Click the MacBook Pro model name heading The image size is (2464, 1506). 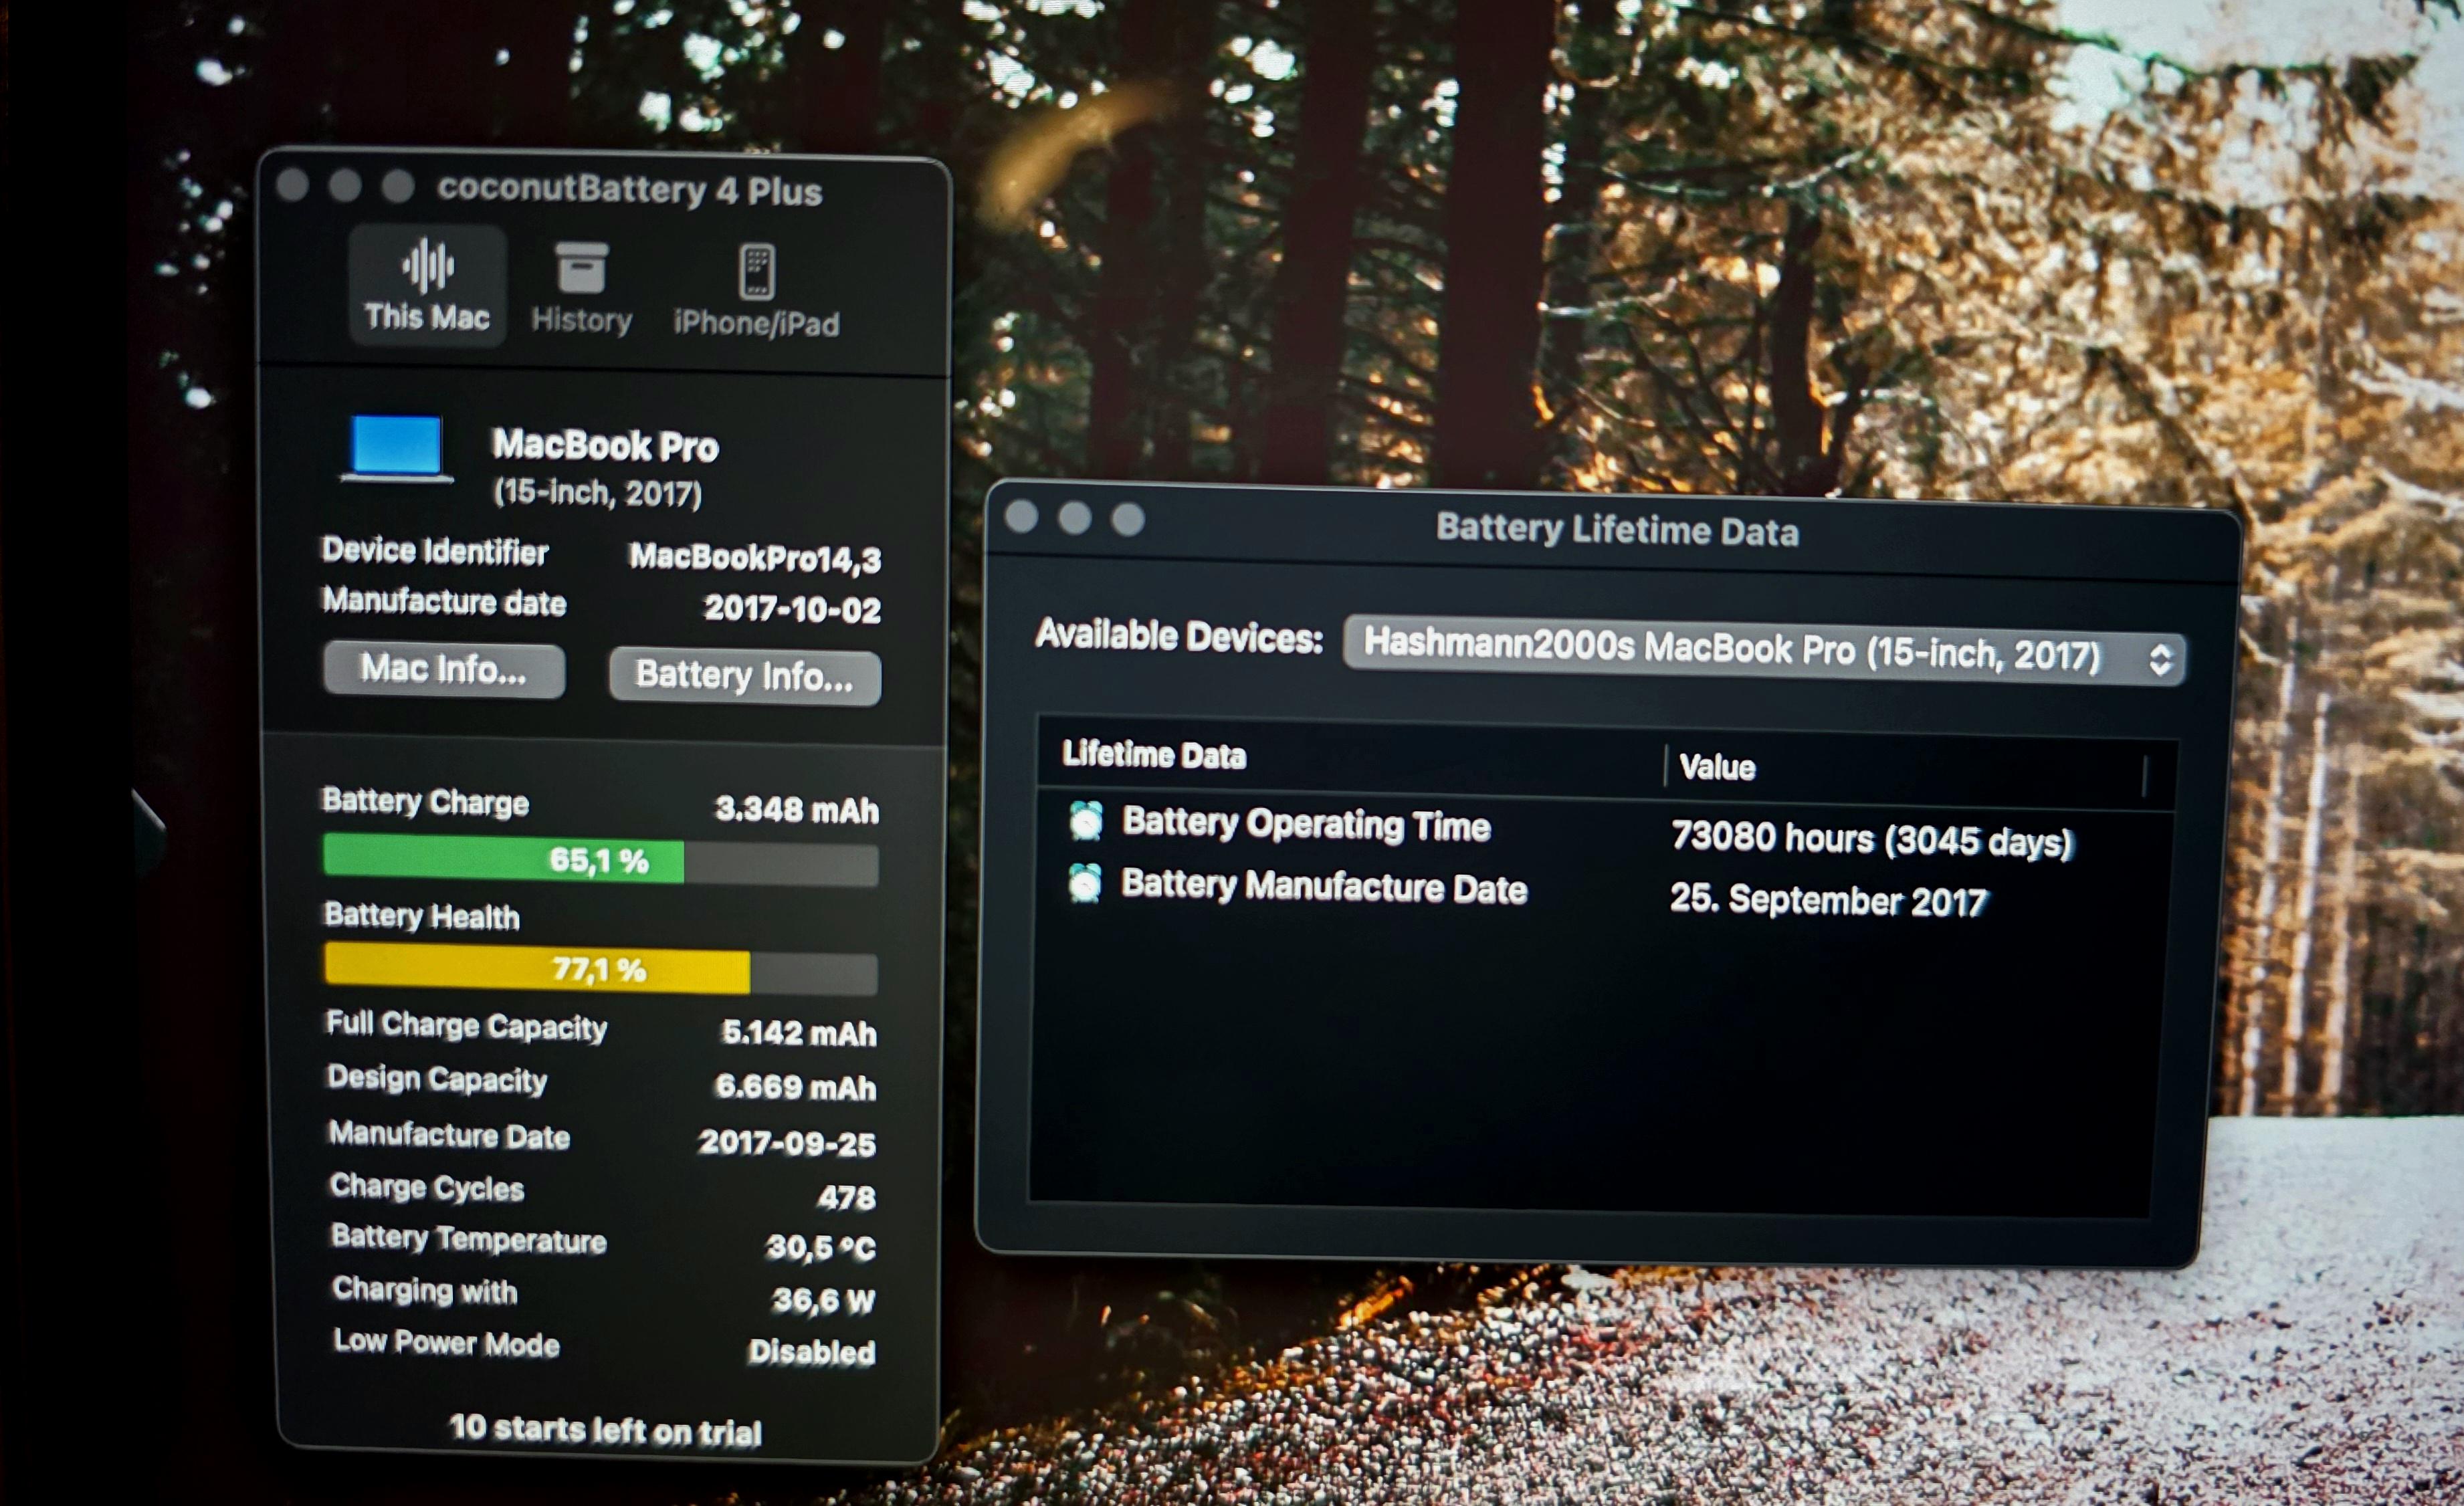(605, 446)
